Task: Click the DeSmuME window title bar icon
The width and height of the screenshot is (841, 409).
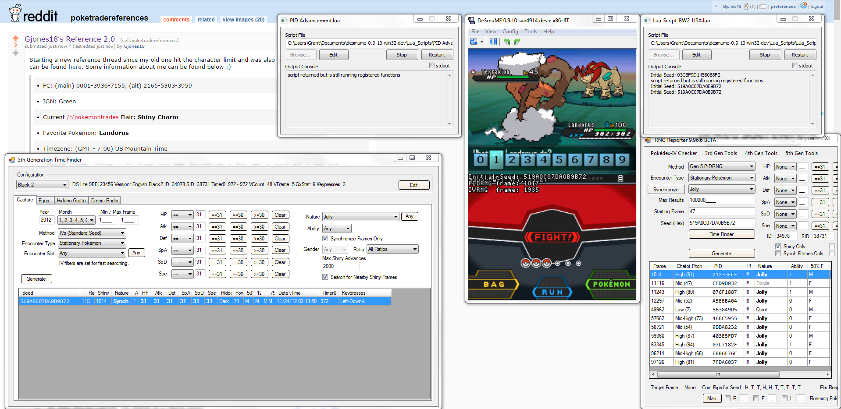Action: pyautogui.click(x=472, y=20)
